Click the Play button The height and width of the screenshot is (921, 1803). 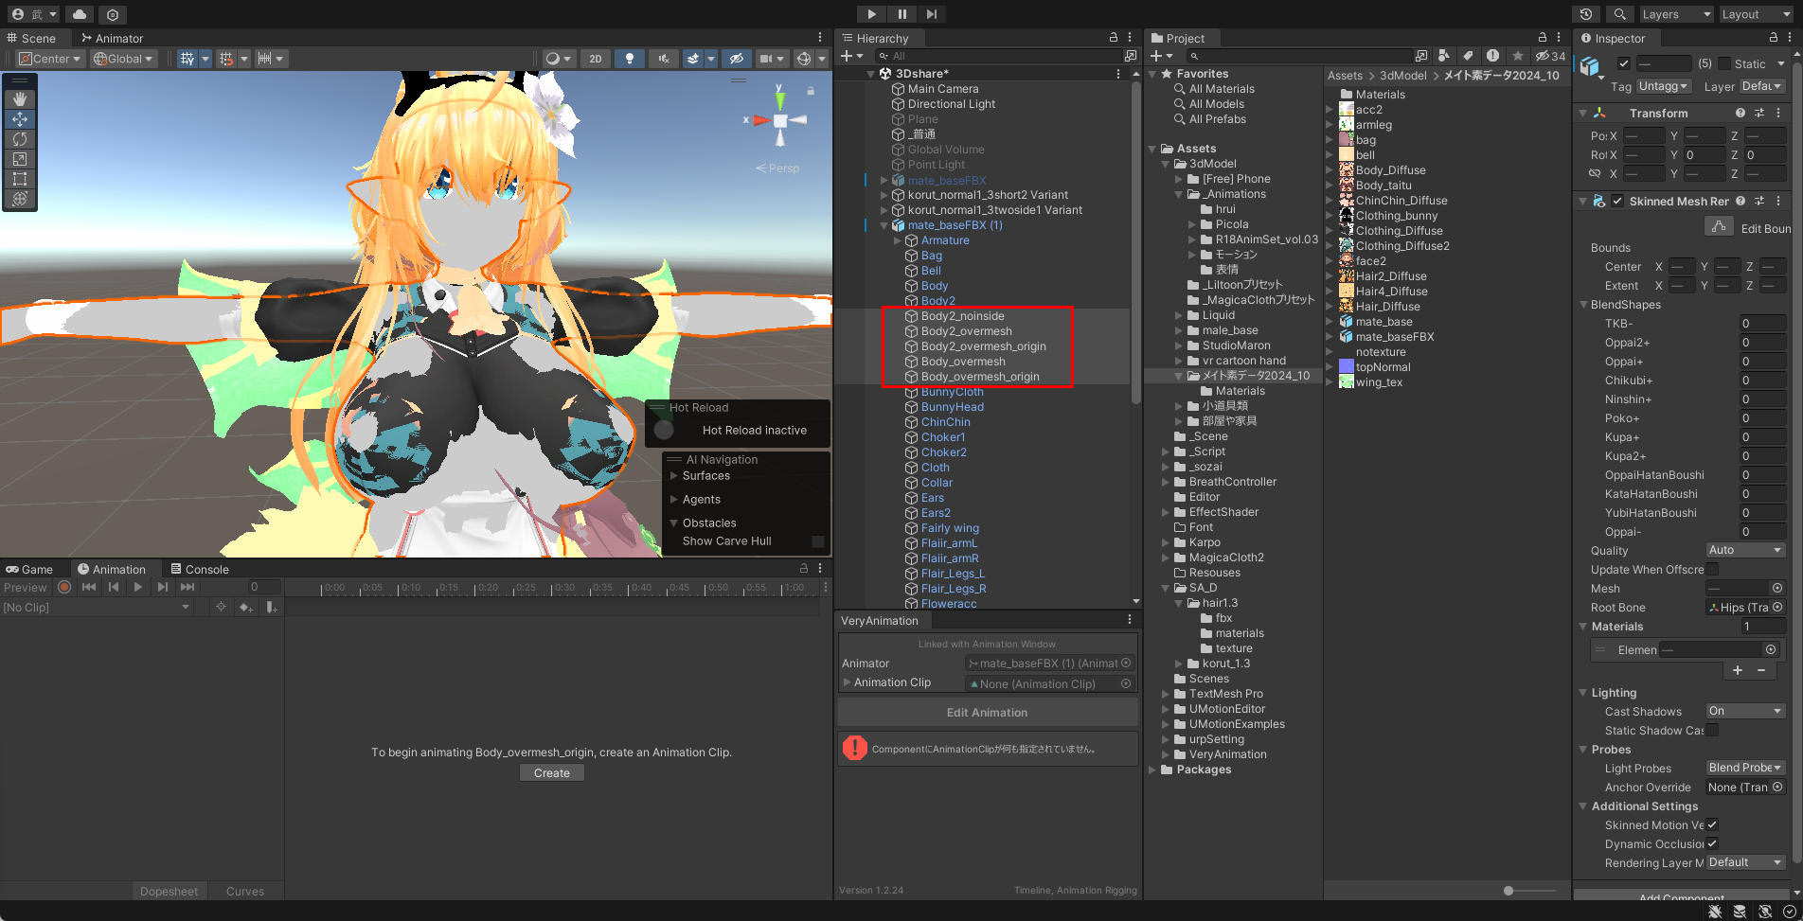click(x=871, y=14)
